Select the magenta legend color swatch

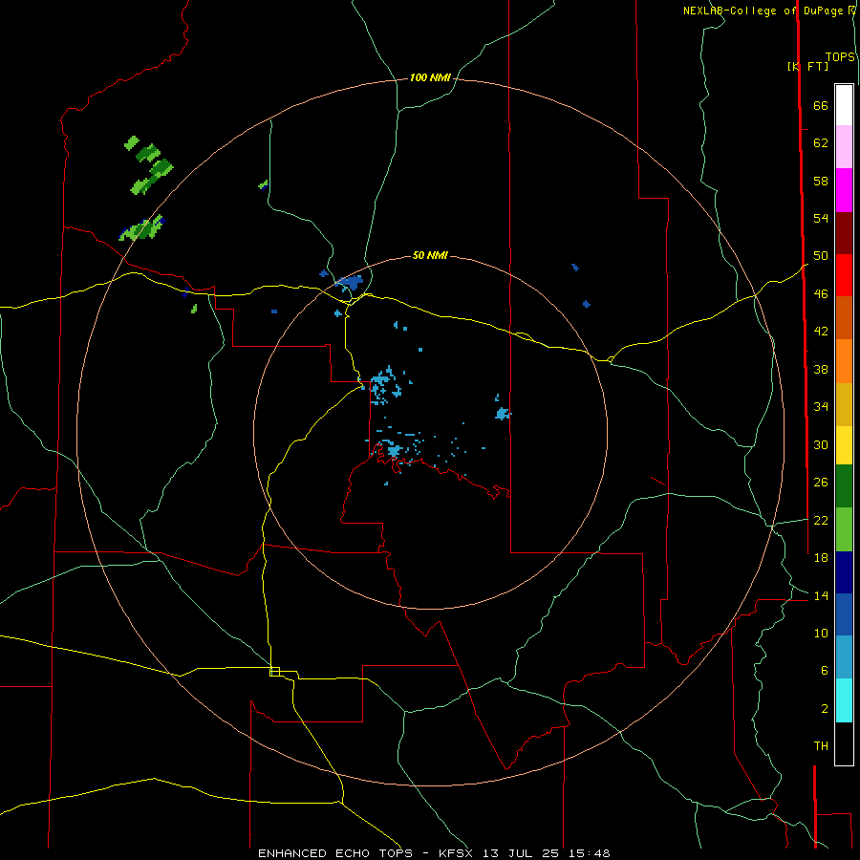click(x=844, y=190)
